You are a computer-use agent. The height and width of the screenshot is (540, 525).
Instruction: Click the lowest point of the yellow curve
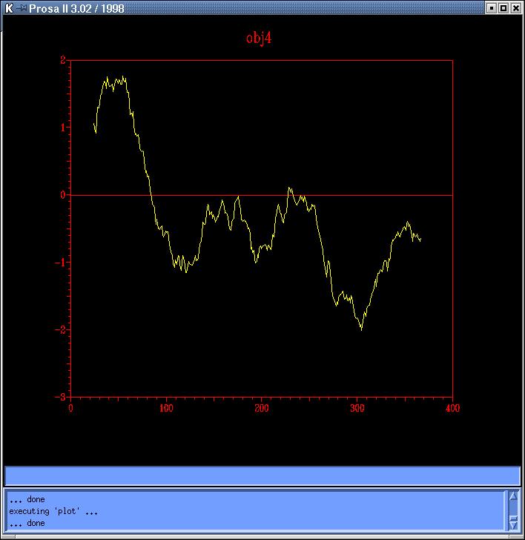pyautogui.click(x=362, y=329)
